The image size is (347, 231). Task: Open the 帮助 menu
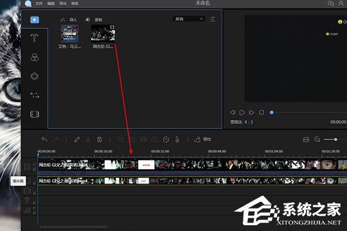[75, 4]
